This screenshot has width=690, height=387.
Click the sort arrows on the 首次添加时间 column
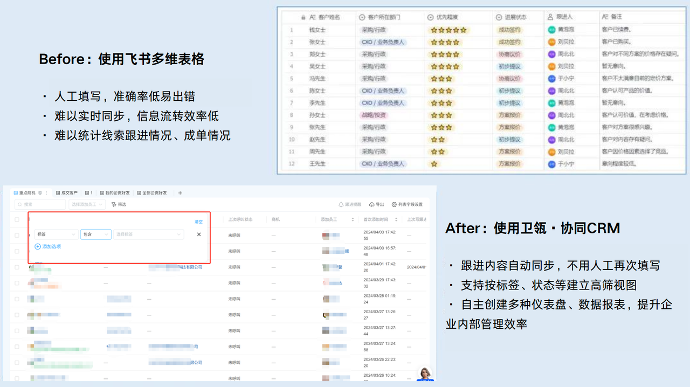[396, 220]
